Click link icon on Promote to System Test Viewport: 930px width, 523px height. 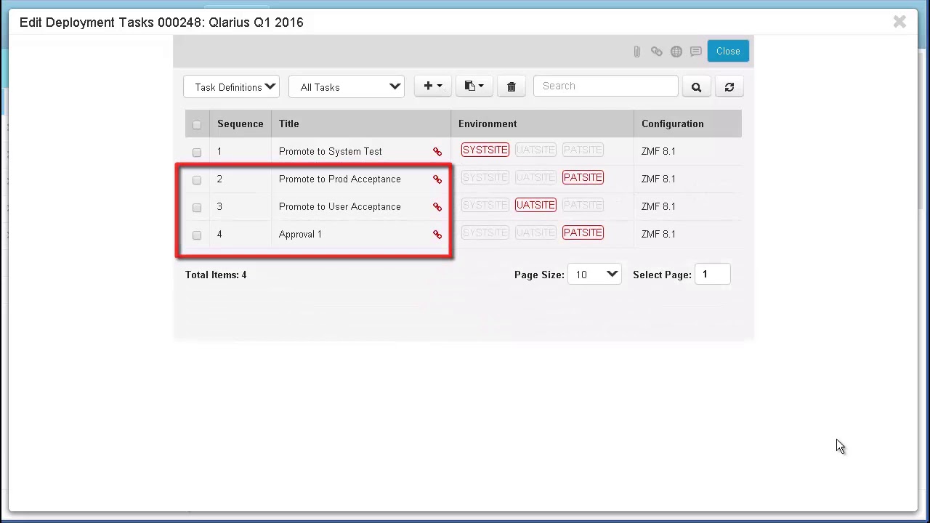[x=437, y=152]
